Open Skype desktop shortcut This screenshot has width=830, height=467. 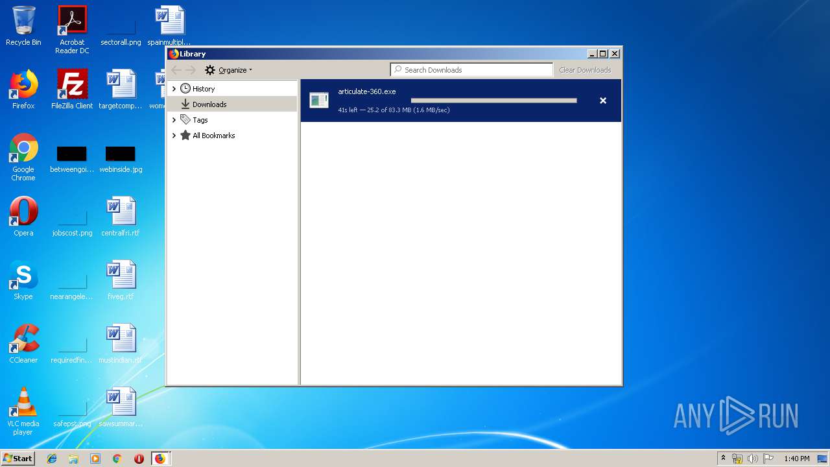tap(23, 280)
